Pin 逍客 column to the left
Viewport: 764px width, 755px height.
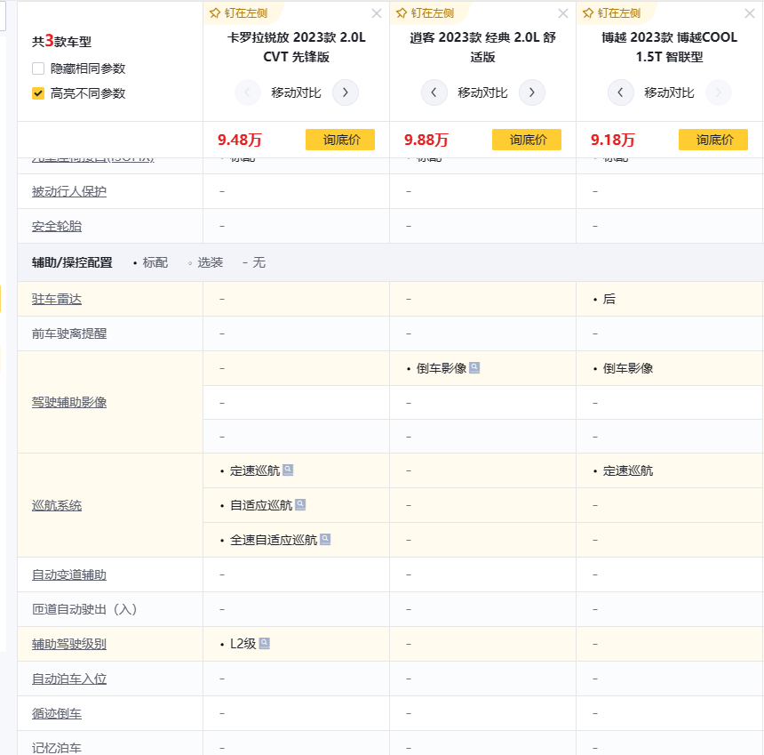(x=425, y=13)
